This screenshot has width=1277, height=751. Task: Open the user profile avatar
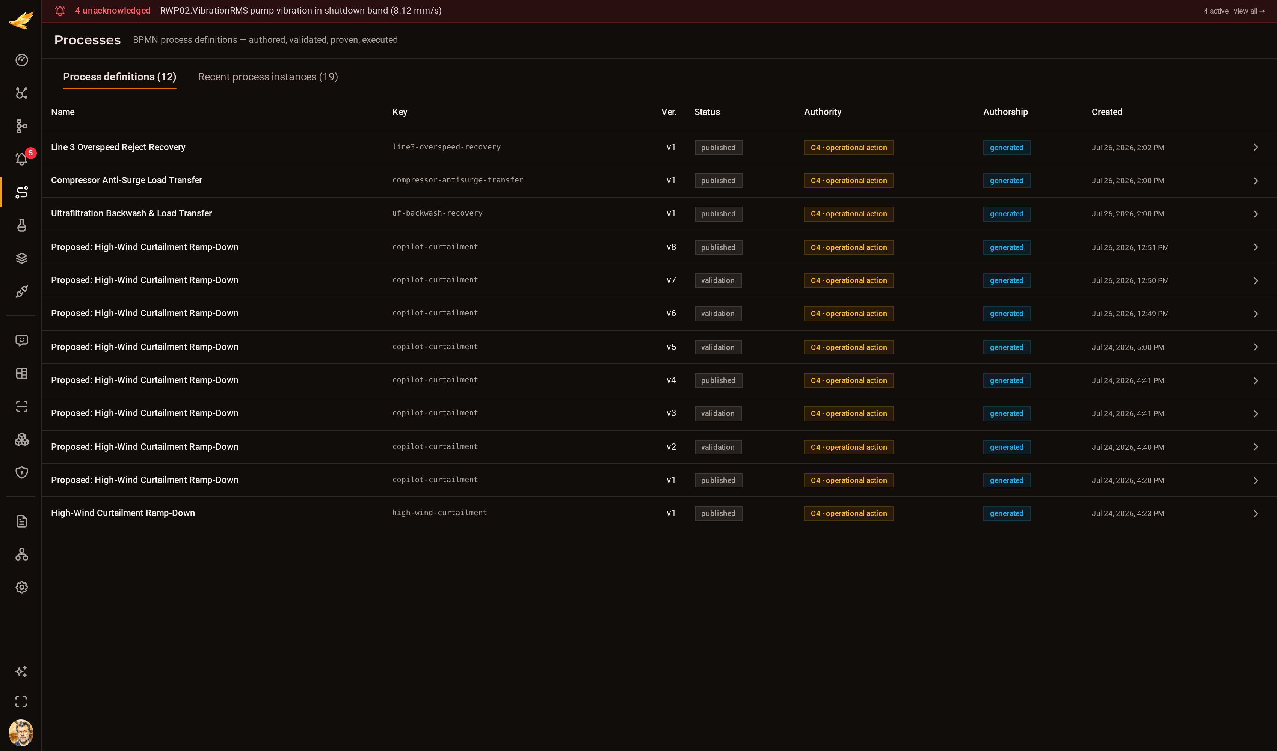[x=21, y=733]
